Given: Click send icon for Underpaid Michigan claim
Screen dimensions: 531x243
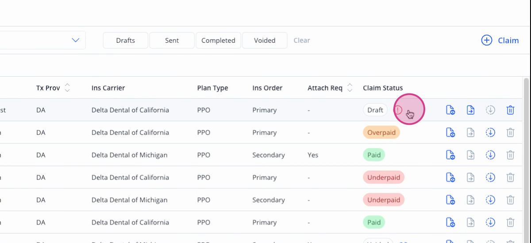Looking at the screenshot, I should (470, 200).
